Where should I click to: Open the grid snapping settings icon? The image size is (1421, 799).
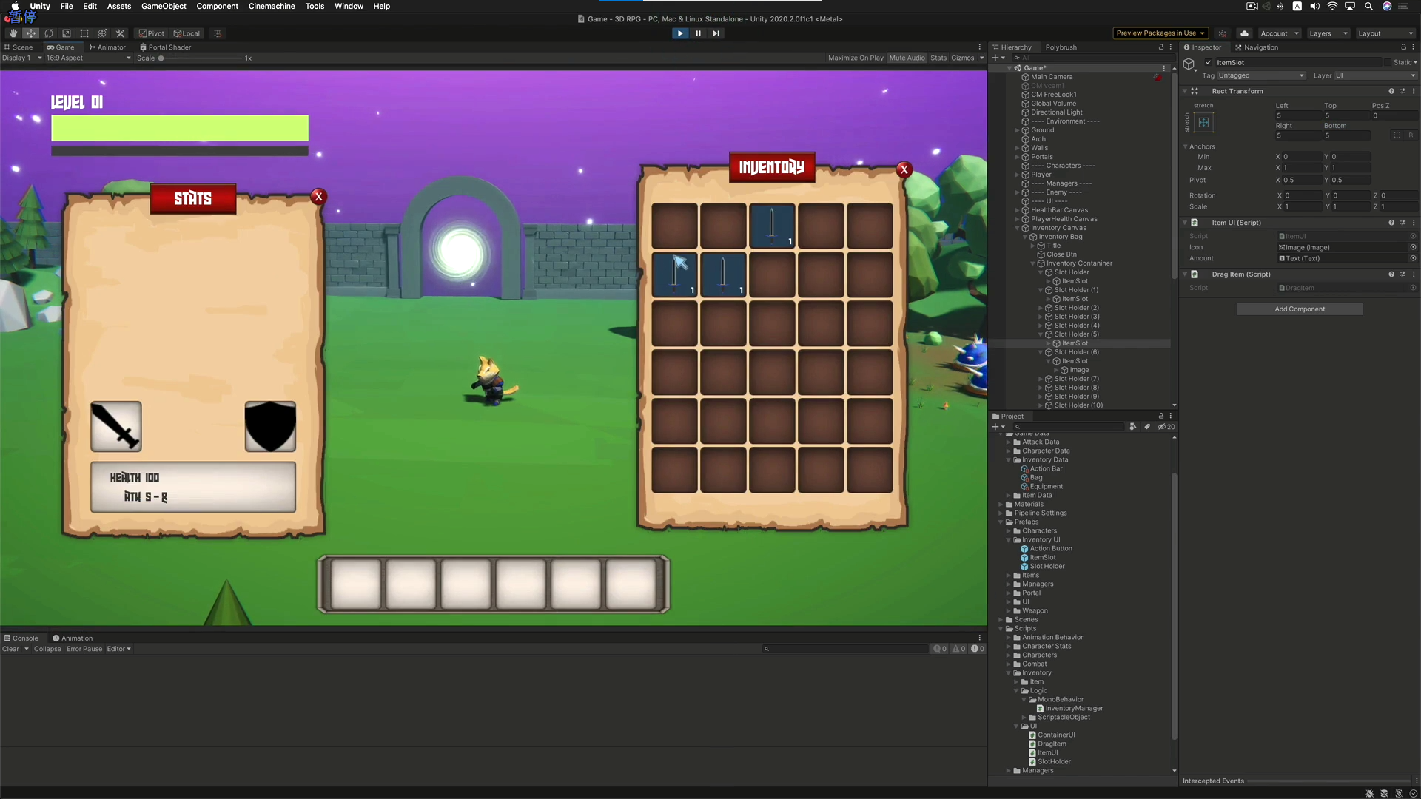(217, 33)
